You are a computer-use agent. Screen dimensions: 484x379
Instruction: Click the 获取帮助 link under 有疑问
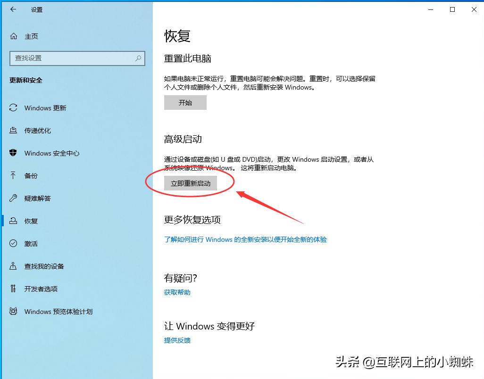click(x=176, y=292)
